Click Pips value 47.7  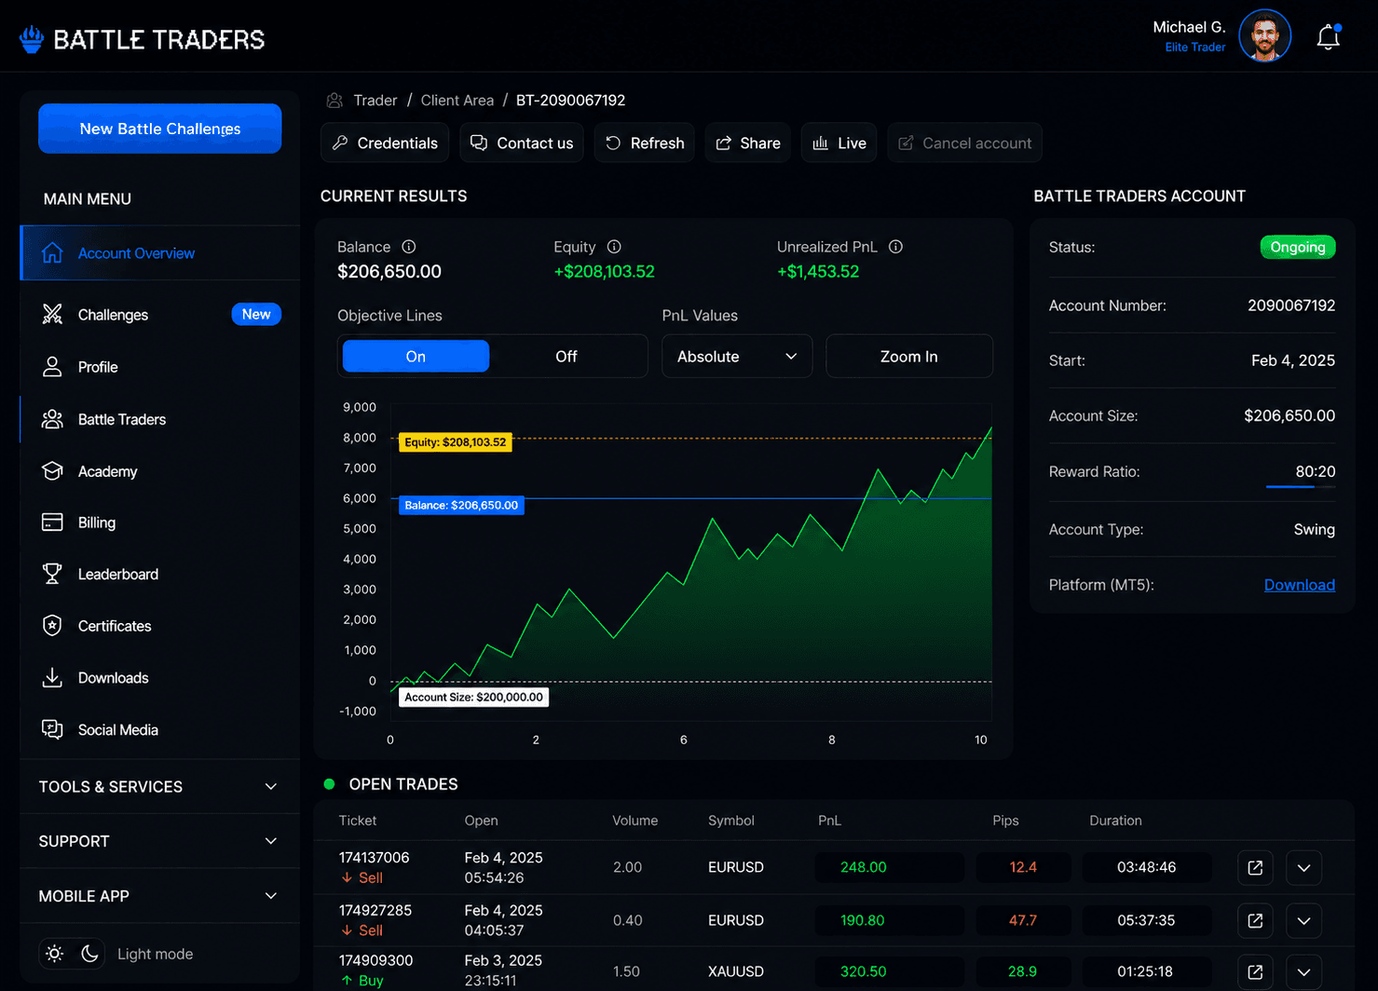(1023, 920)
